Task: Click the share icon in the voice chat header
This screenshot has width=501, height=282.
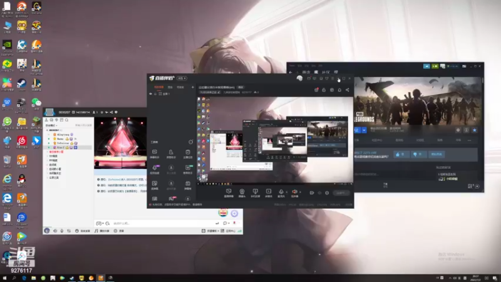Action: [111, 112]
